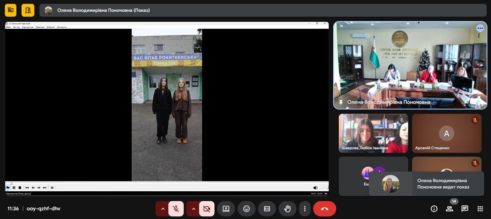Expand audio settings chevron
Viewport: 491px width, 219px height.
[x=163, y=208]
